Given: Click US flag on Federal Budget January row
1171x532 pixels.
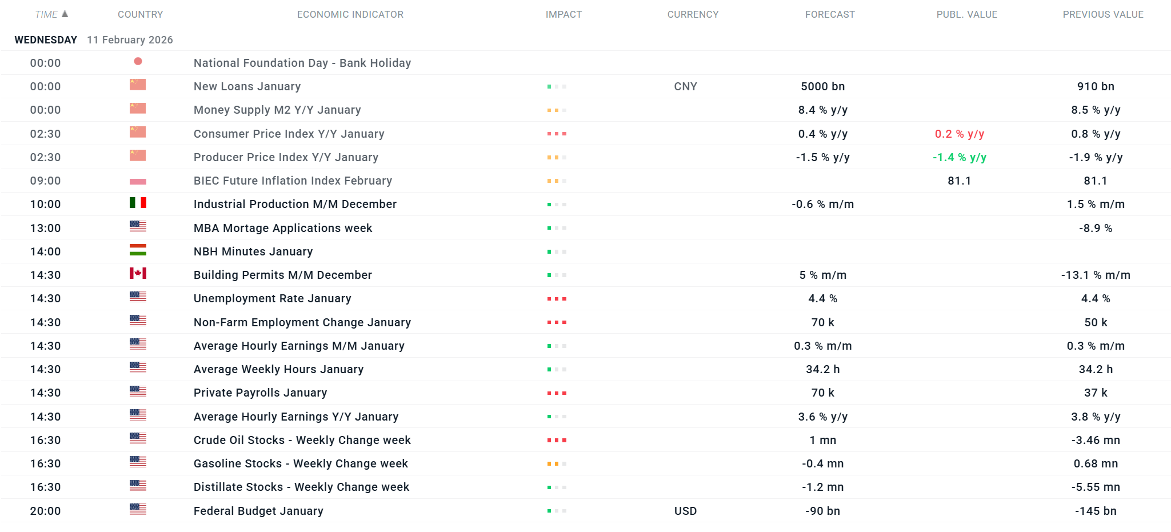Looking at the screenshot, I should tap(138, 509).
